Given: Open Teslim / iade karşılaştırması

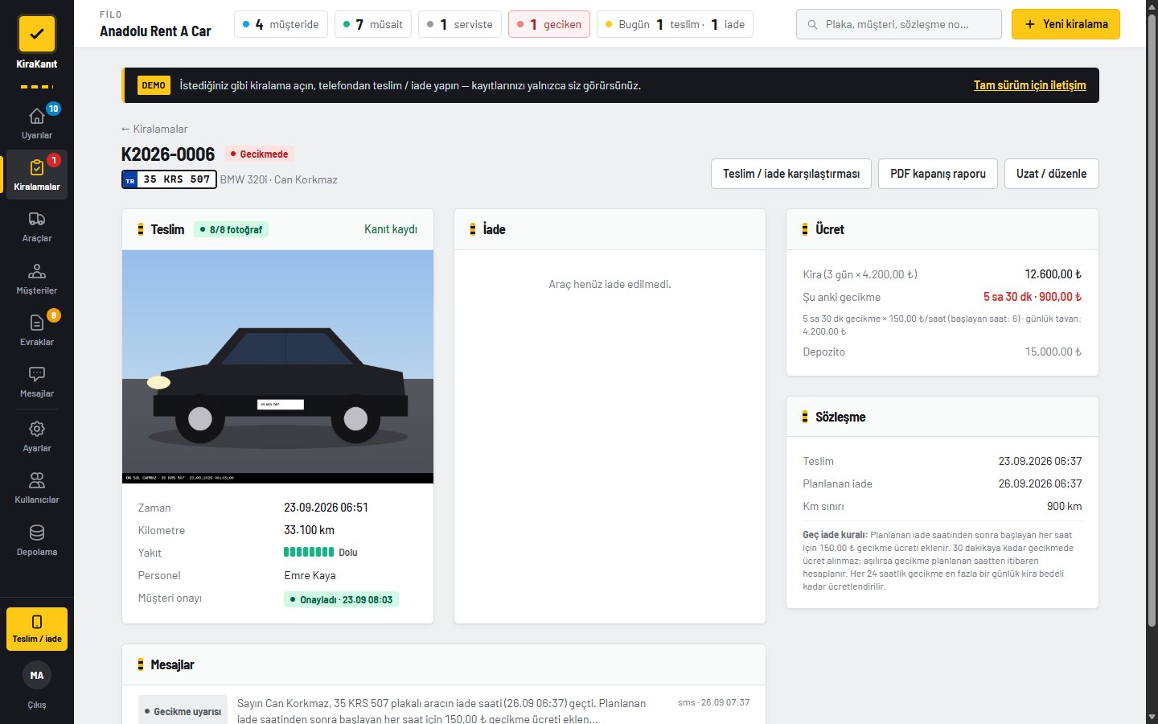Looking at the screenshot, I should point(791,174).
